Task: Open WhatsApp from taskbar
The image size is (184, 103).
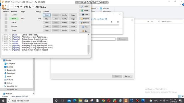Action: [x=114, y=100]
